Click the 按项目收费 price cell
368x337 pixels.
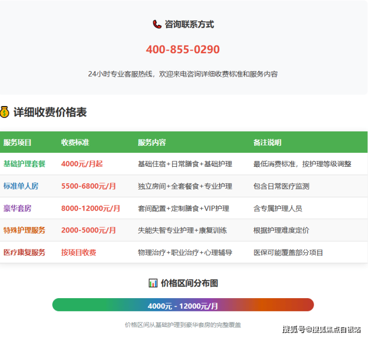[x=79, y=252]
